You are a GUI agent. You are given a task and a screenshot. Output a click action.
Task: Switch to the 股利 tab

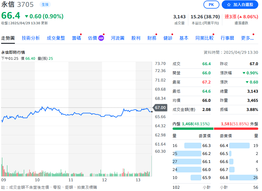[x=136, y=38]
